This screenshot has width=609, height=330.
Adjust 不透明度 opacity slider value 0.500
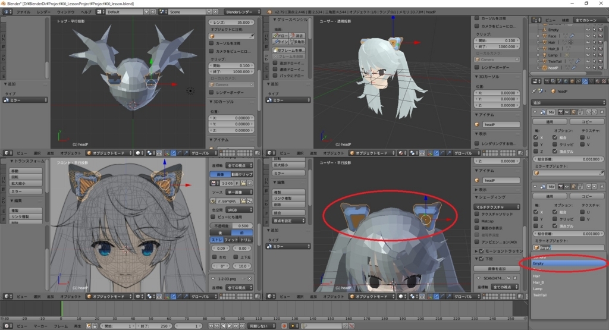pyautogui.click(x=231, y=225)
